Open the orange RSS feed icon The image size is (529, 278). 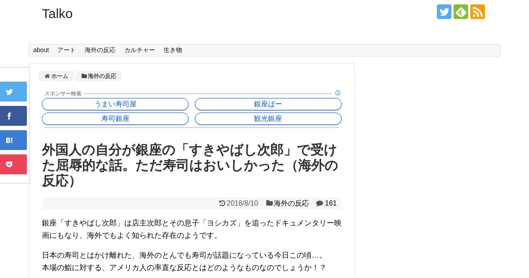pyautogui.click(x=477, y=11)
